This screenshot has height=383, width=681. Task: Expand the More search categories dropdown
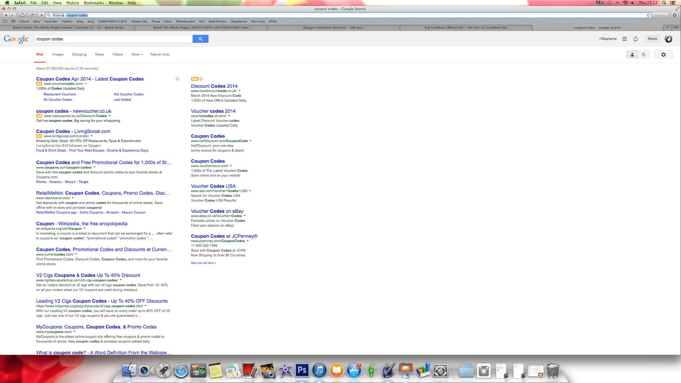(x=137, y=54)
